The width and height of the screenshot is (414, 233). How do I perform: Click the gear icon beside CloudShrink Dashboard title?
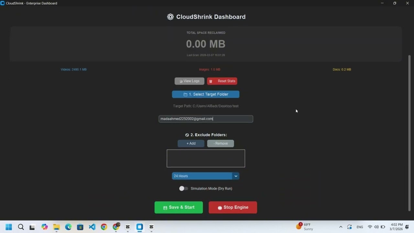click(170, 17)
